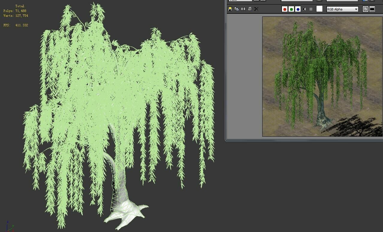Click the stacked-windows icon on the render toolbar

365,9
